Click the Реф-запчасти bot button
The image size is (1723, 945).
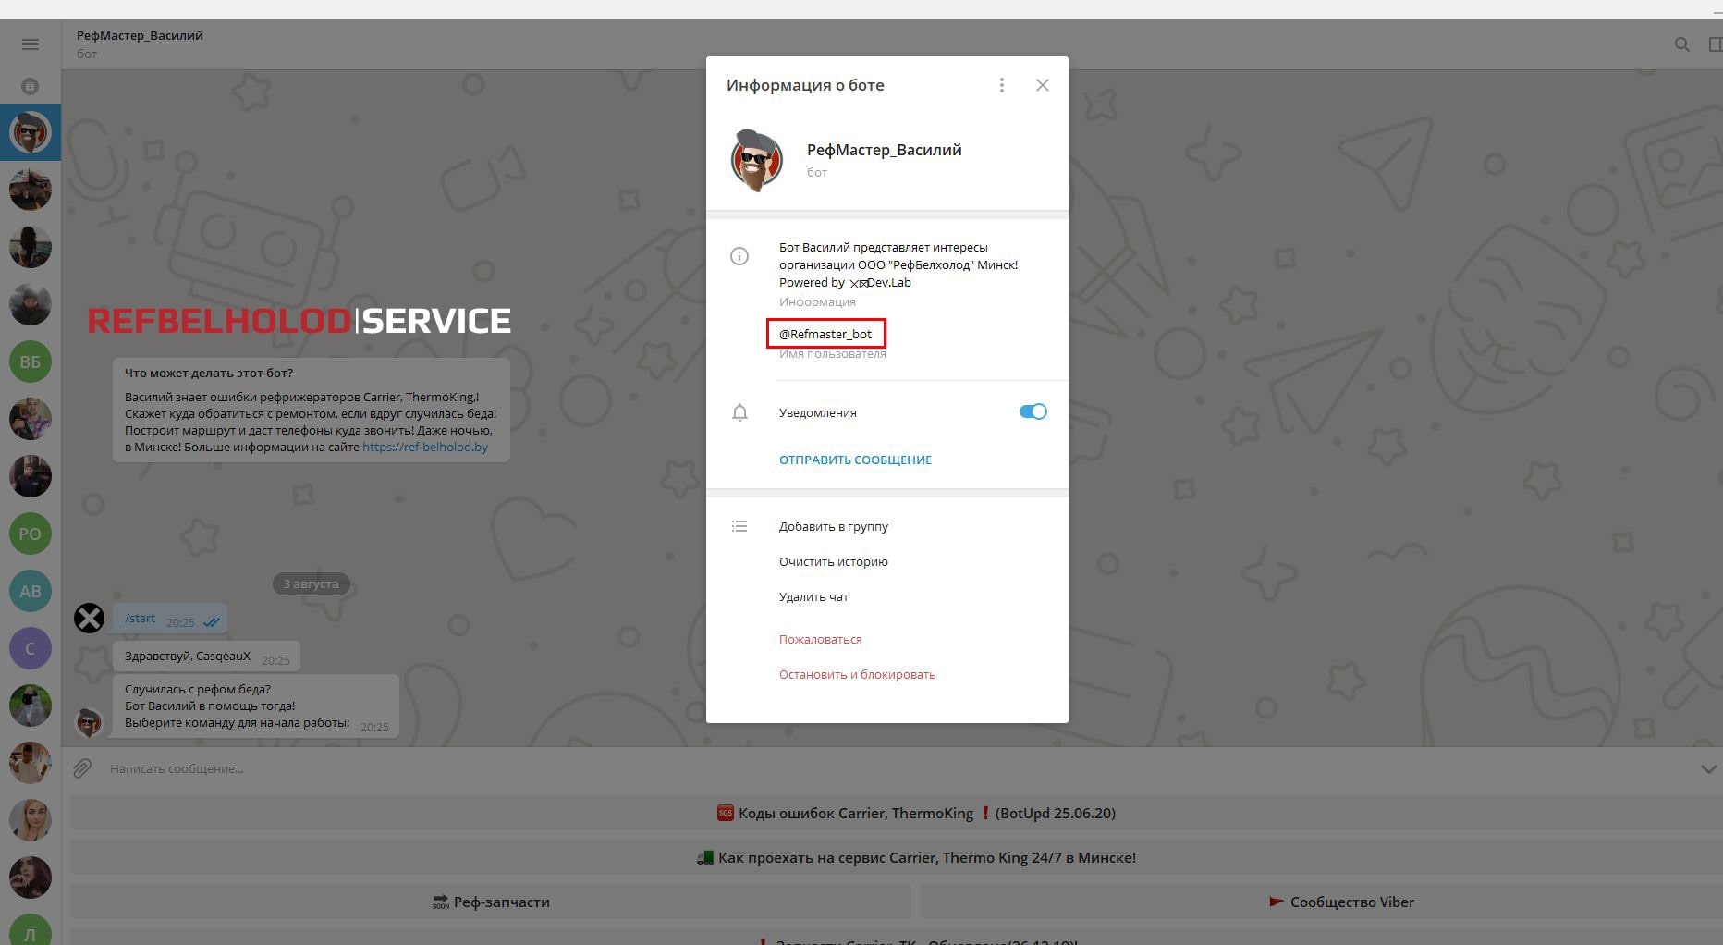click(491, 902)
